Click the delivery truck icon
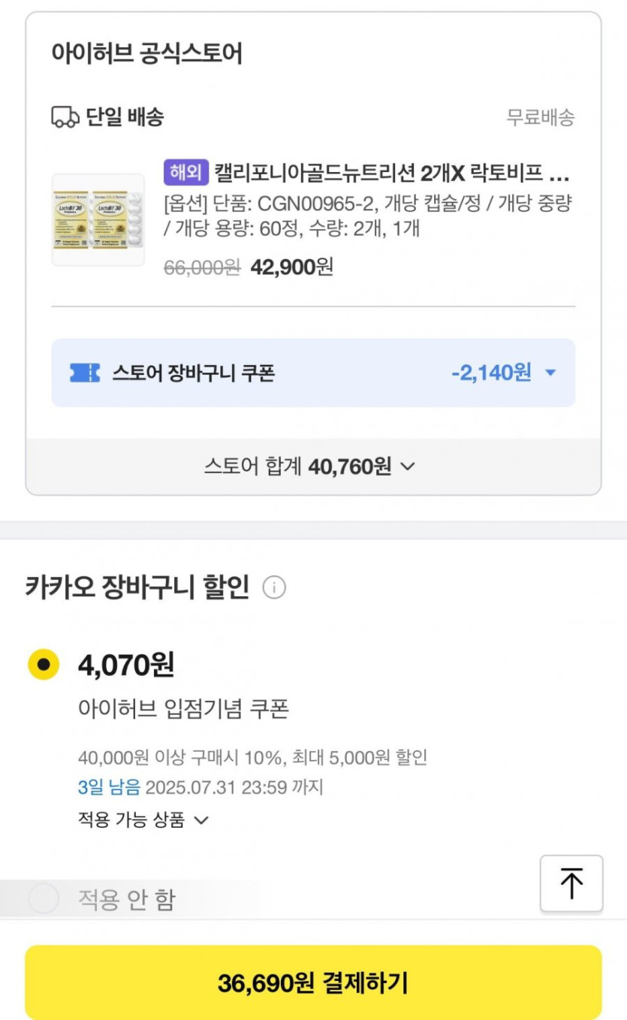The image size is (627, 1020). tap(65, 117)
